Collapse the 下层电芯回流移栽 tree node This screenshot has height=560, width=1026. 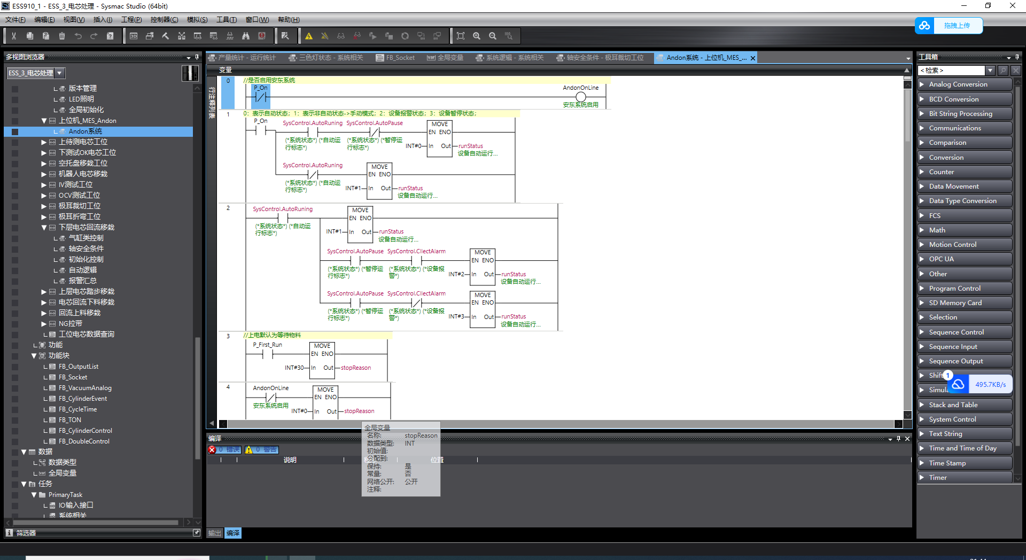[44, 228]
